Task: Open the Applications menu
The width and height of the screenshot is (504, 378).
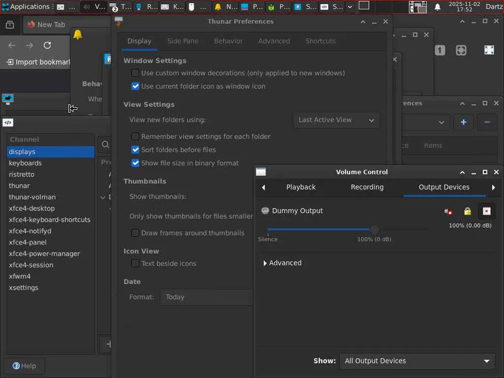Action: (28, 6)
